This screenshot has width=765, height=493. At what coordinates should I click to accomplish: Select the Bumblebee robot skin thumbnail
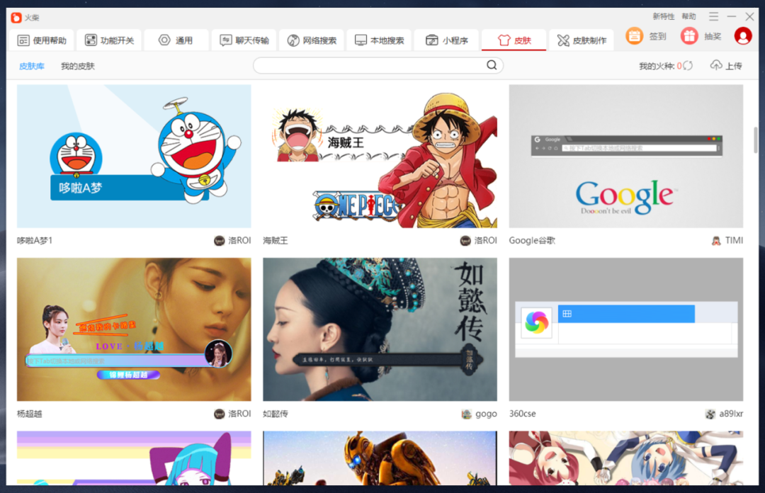click(380, 458)
